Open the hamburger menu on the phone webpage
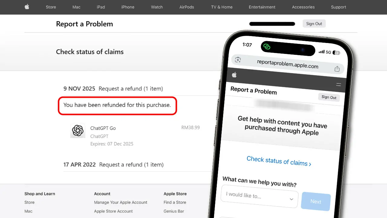This screenshot has height=218, width=387. pos(338,84)
